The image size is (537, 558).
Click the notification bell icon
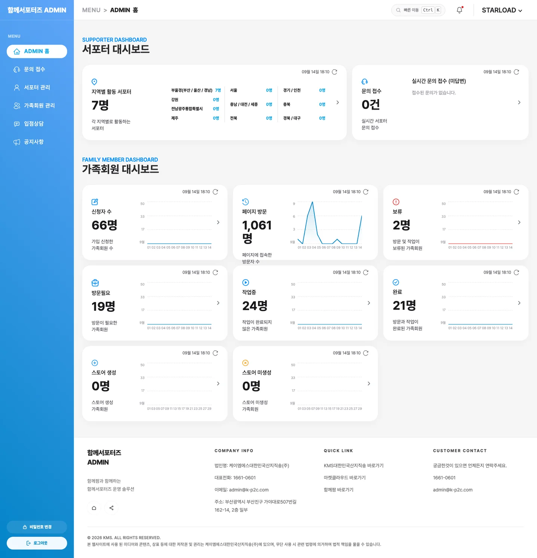pos(460,10)
